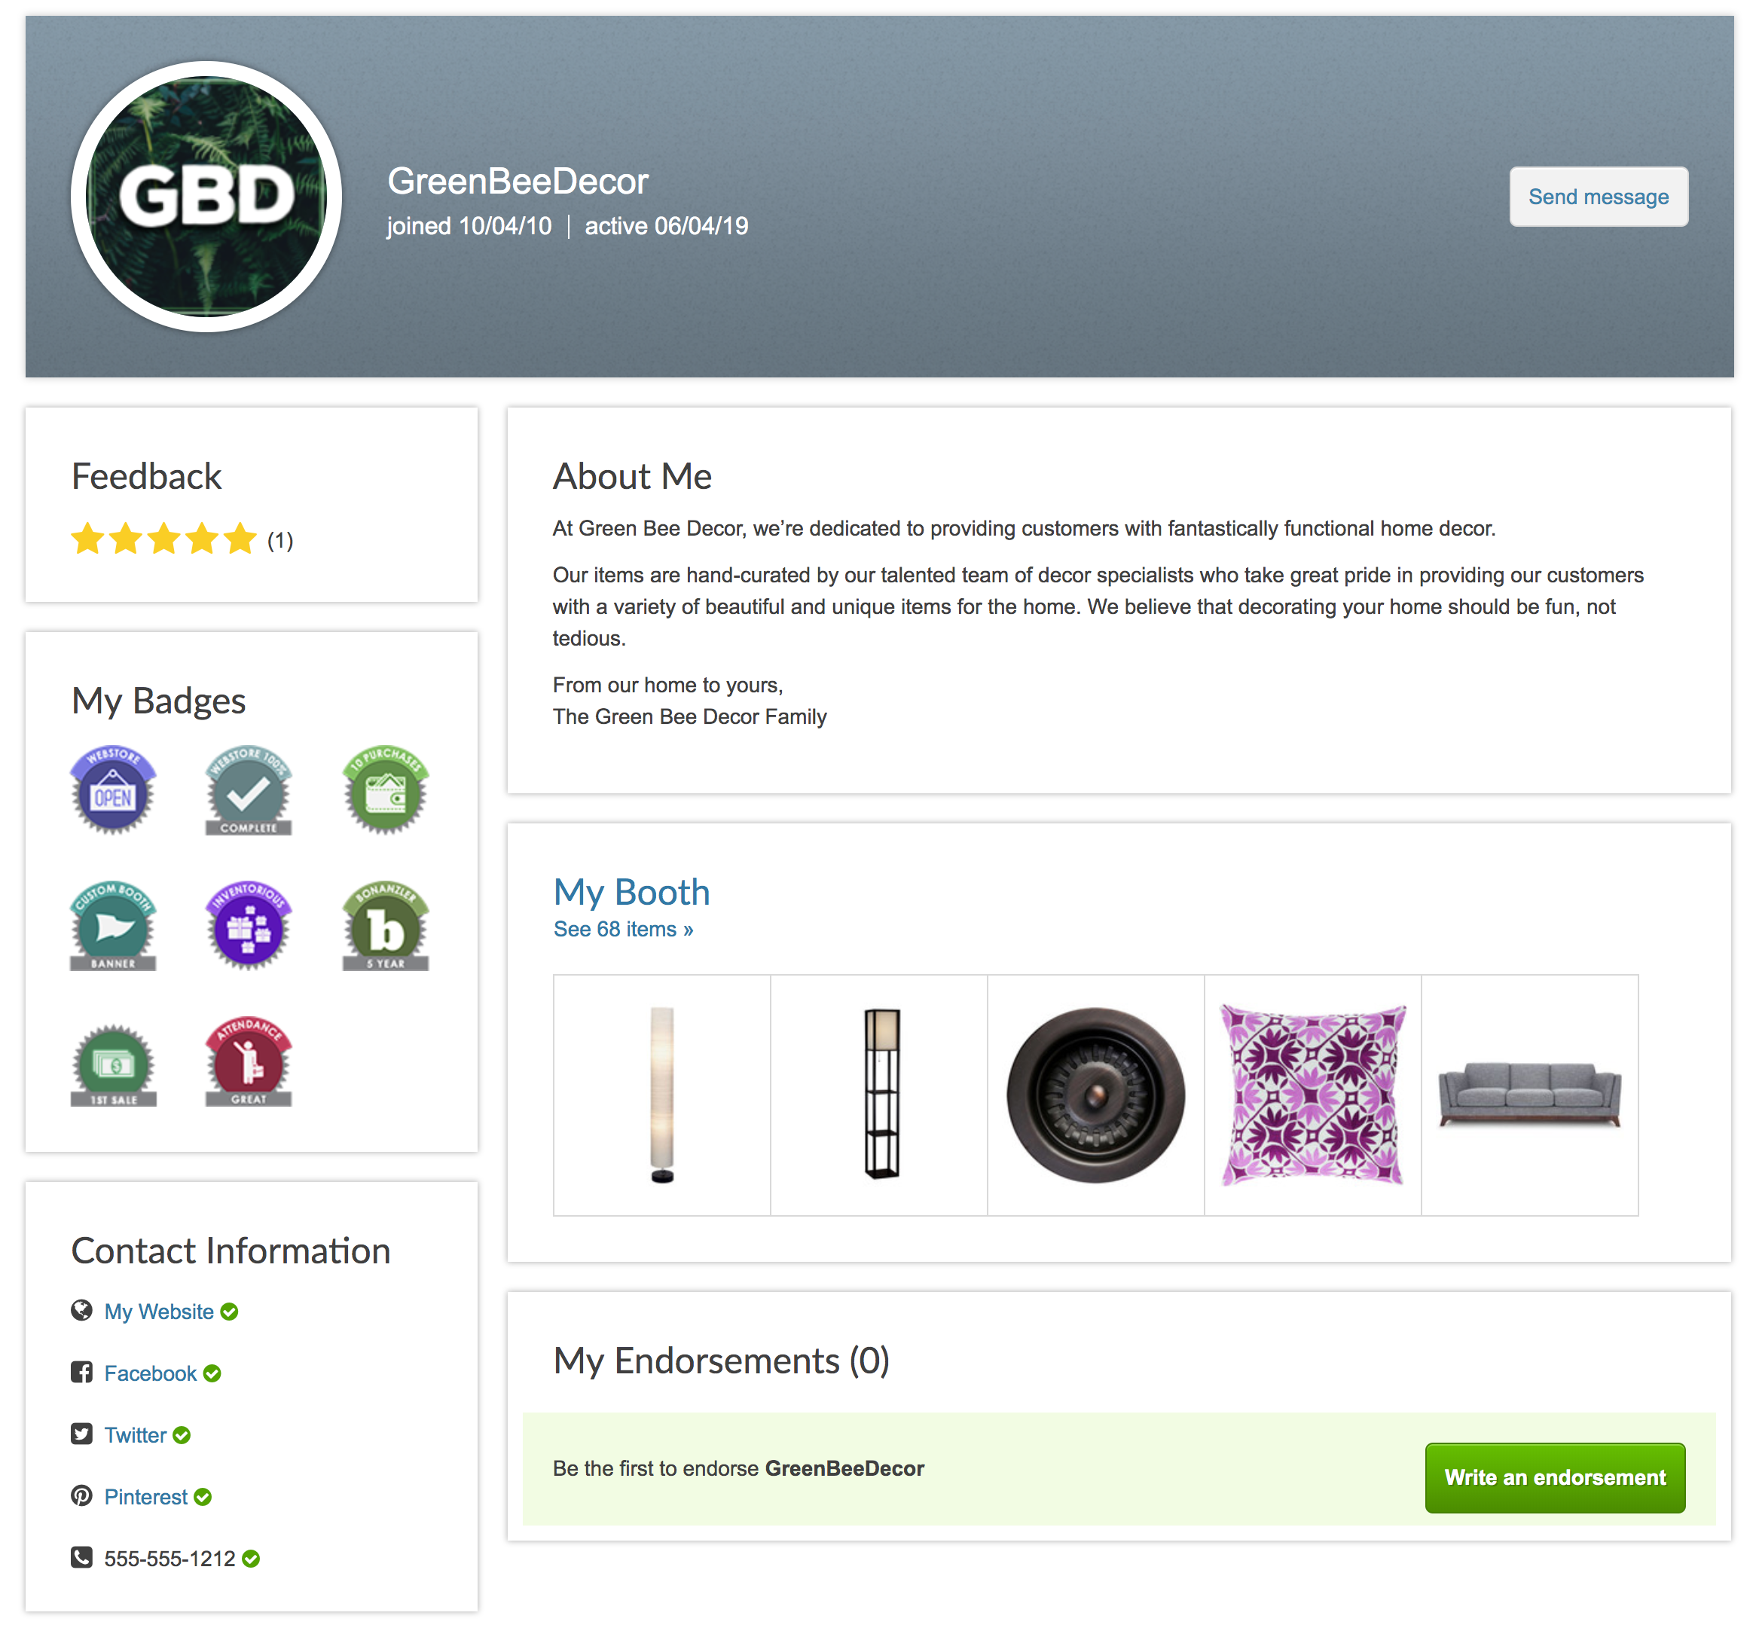Click the Webstore 100% Complete badge
The image size is (1756, 1634).
point(248,790)
